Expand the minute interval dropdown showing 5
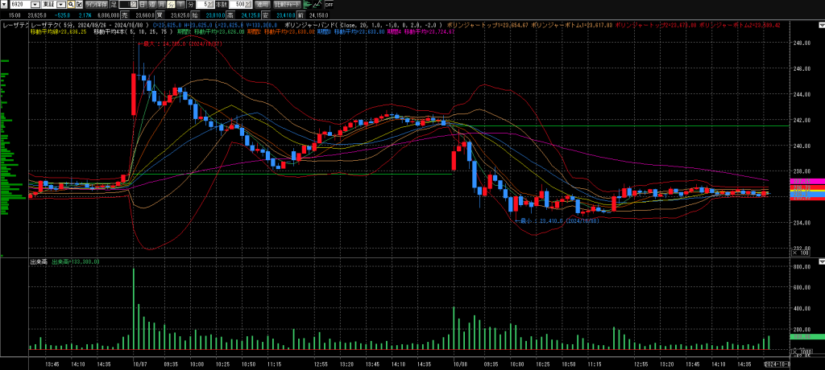 pyautogui.click(x=211, y=5)
